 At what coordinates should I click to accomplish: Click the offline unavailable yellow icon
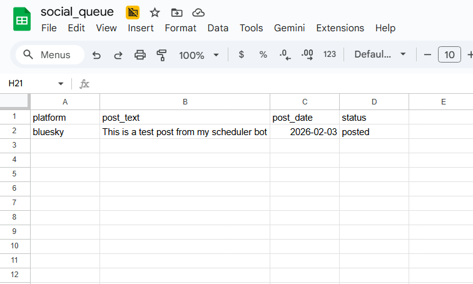[x=133, y=13]
